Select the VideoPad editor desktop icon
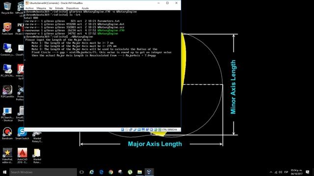 [x=7, y=155]
